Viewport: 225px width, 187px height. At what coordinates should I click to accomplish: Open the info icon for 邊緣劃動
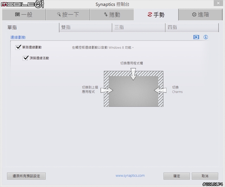tap(206, 37)
